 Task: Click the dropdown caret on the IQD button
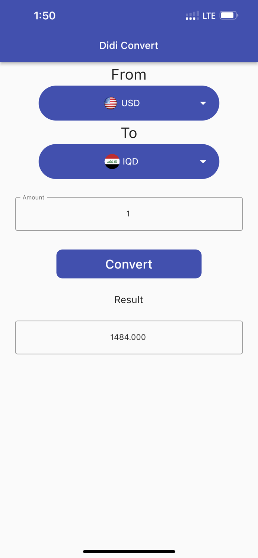pos(203,161)
